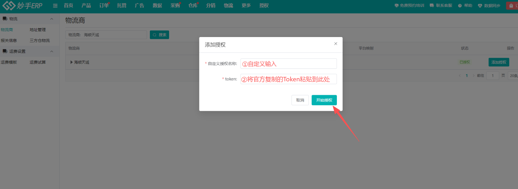Toggle the hamburger sidebar menu icon

point(55,6)
